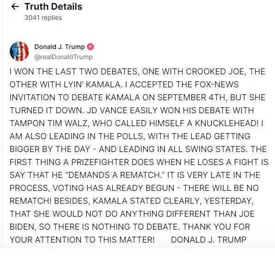Click the quoted DEMANDS A REMATCH phrase
The image size is (275, 256).
[115, 175]
